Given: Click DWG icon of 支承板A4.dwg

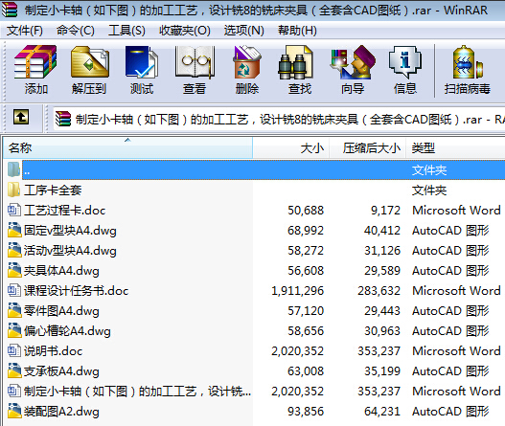Looking at the screenshot, I should [14, 371].
